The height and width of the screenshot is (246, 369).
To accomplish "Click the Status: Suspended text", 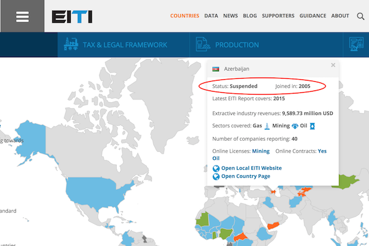I will tap(235, 86).
